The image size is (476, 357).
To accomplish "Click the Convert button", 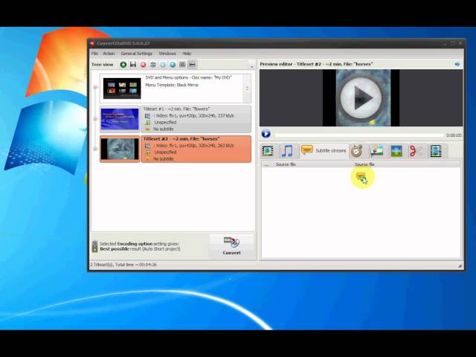I will tap(231, 245).
